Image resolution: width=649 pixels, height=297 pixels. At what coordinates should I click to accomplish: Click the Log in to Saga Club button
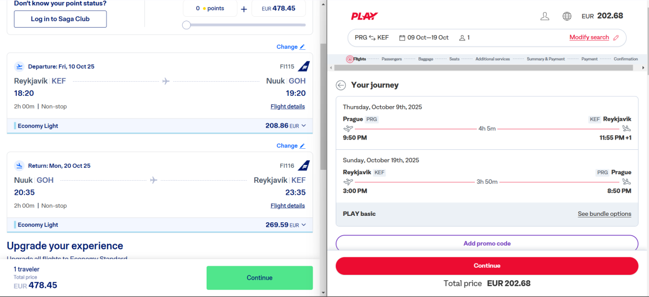pos(60,19)
